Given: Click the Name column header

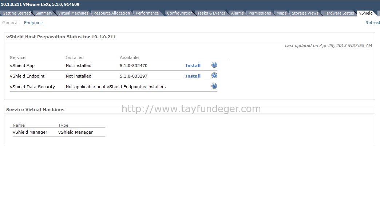Looking at the screenshot, I should click(x=19, y=125).
